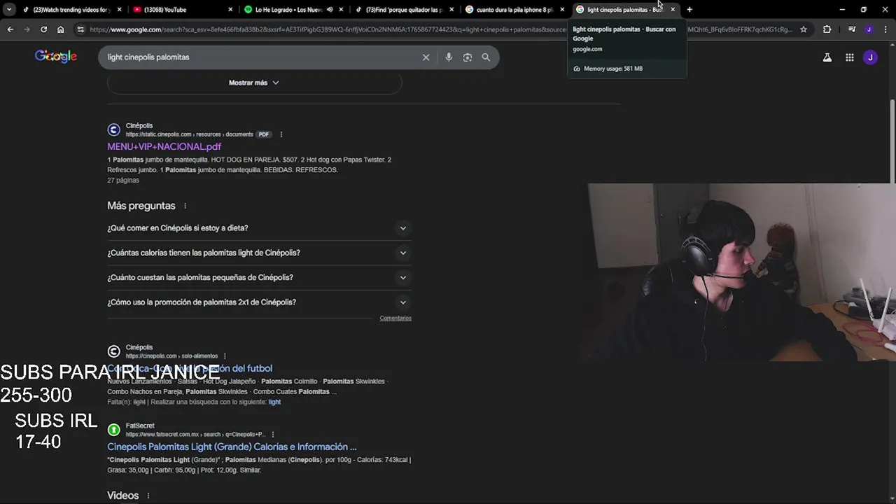This screenshot has width=896, height=504.
Task: Clear the search box with the X icon
Action: tap(426, 57)
